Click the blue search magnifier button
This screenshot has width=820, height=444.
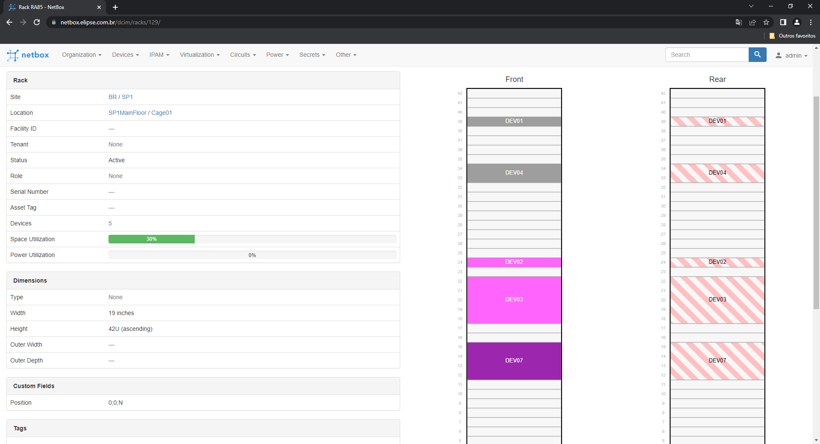(757, 55)
